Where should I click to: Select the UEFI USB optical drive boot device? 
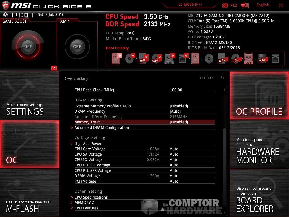(156, 59)
